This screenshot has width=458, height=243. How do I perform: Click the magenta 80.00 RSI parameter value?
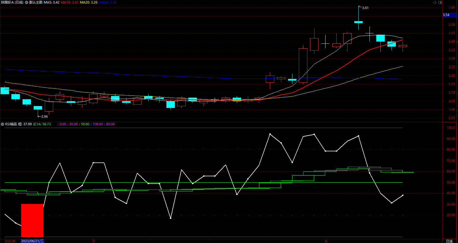coord(110,124)
